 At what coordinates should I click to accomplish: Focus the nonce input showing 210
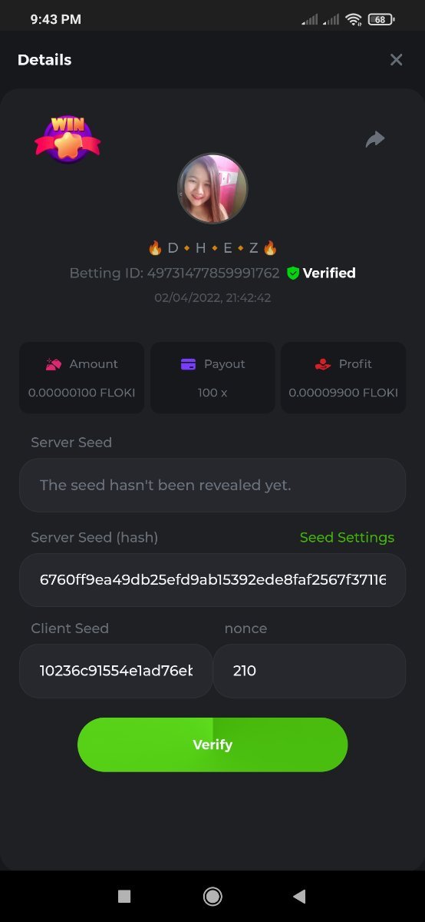[310, 671]
